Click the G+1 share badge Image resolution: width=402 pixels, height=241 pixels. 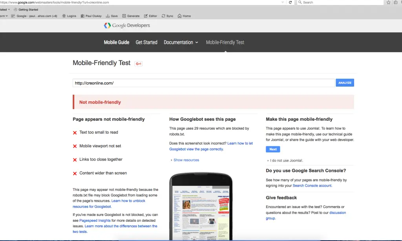139,64
